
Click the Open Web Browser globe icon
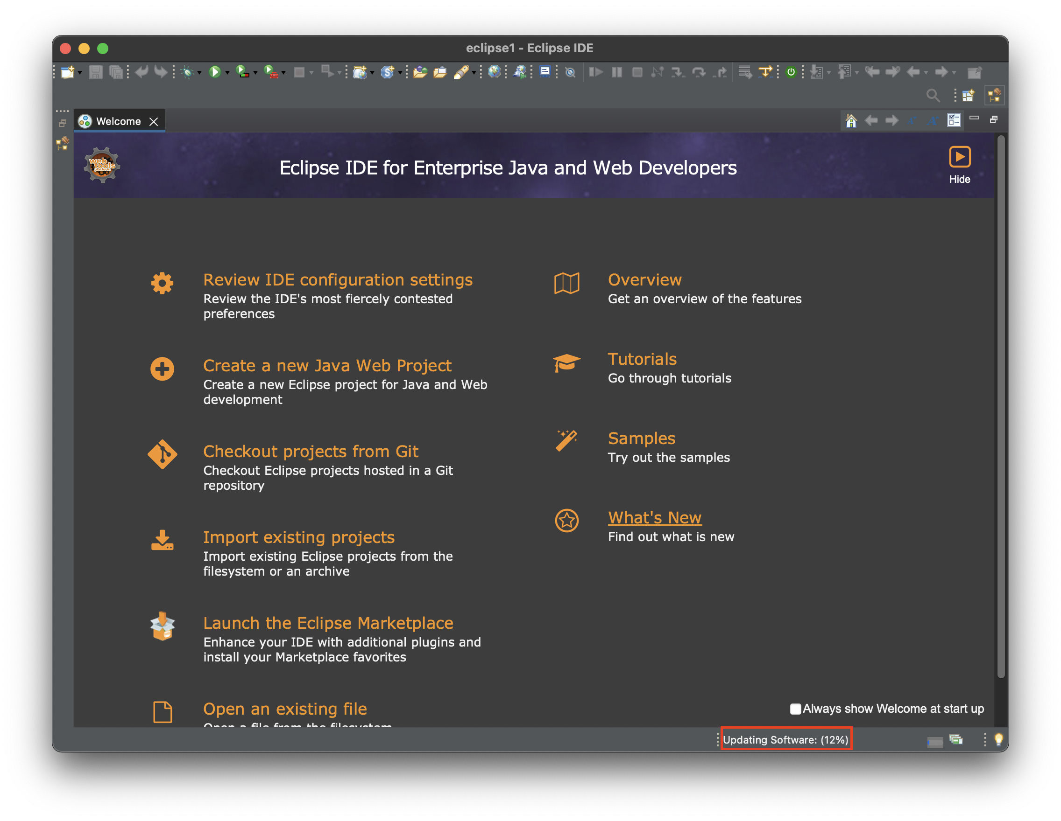coord(494,72)
